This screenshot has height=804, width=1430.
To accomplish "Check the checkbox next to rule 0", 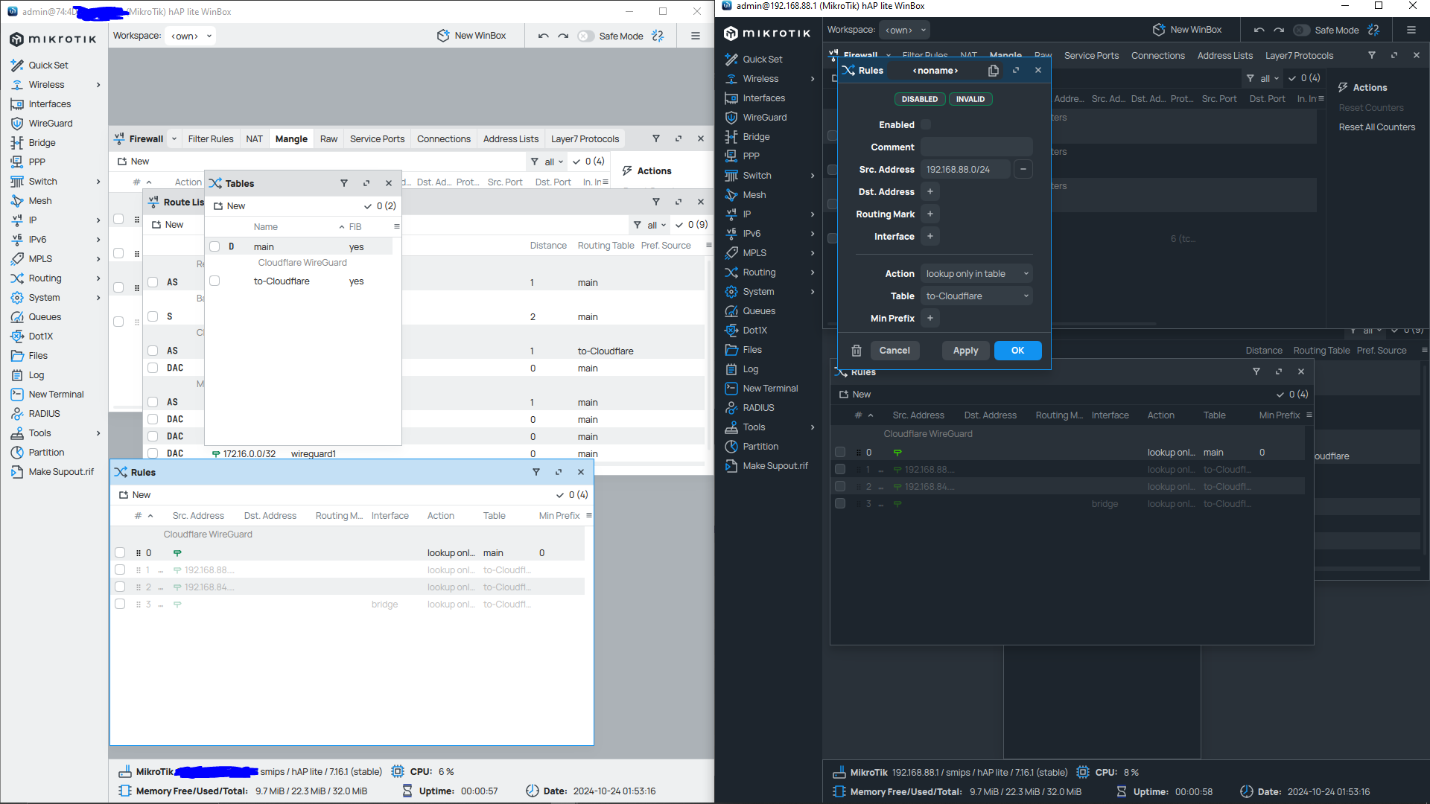I will click(x=840, y=452).
